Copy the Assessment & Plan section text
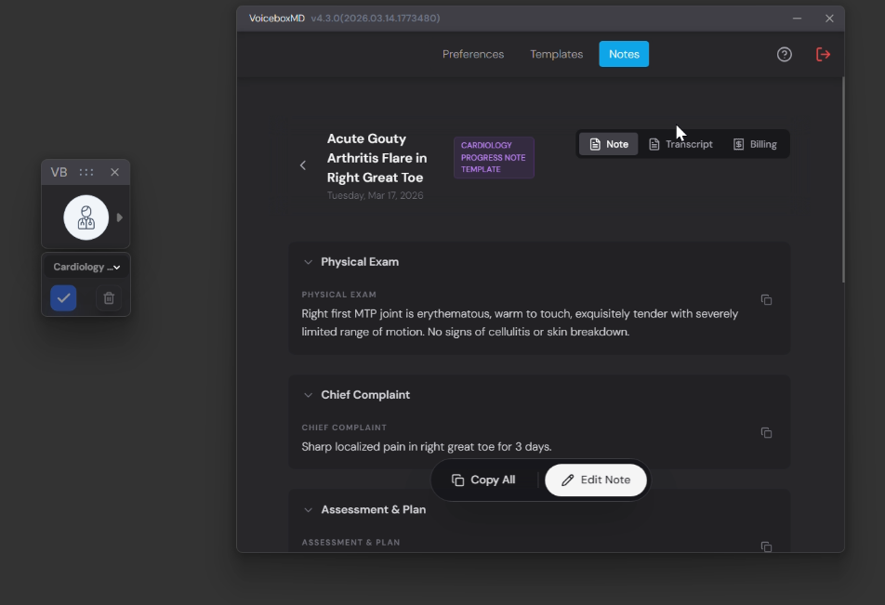 point(766,546)
